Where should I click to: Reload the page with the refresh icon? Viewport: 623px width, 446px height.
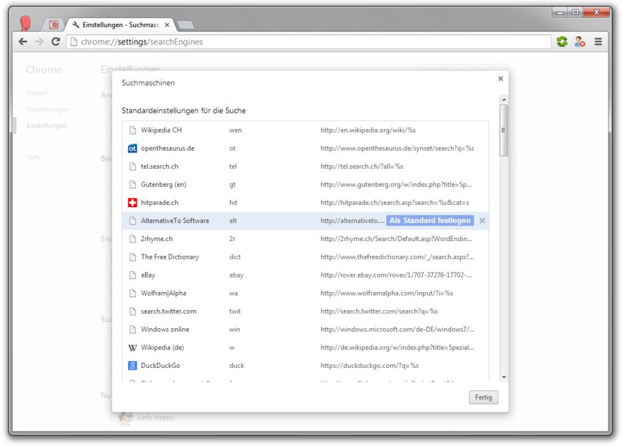56,42
